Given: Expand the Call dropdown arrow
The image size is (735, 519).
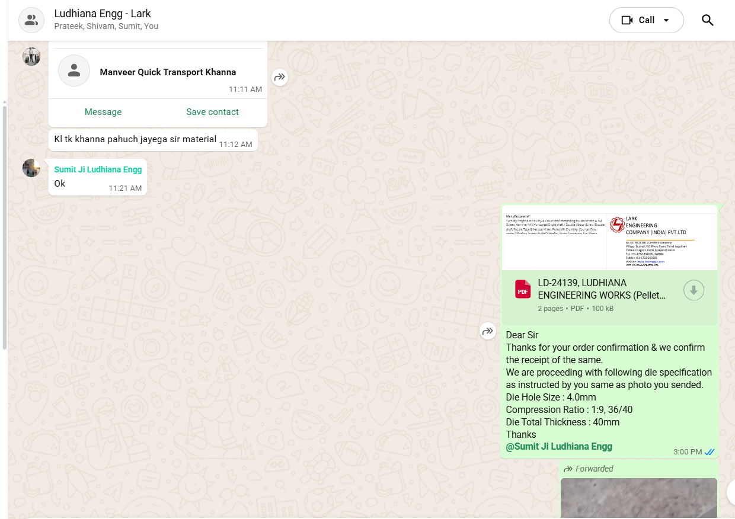Looking at the screenshot, I should point(666,20).
